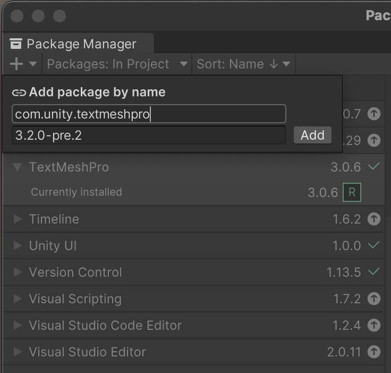
Task: Expand the Version Control package entry
Action: coord(18,272)
